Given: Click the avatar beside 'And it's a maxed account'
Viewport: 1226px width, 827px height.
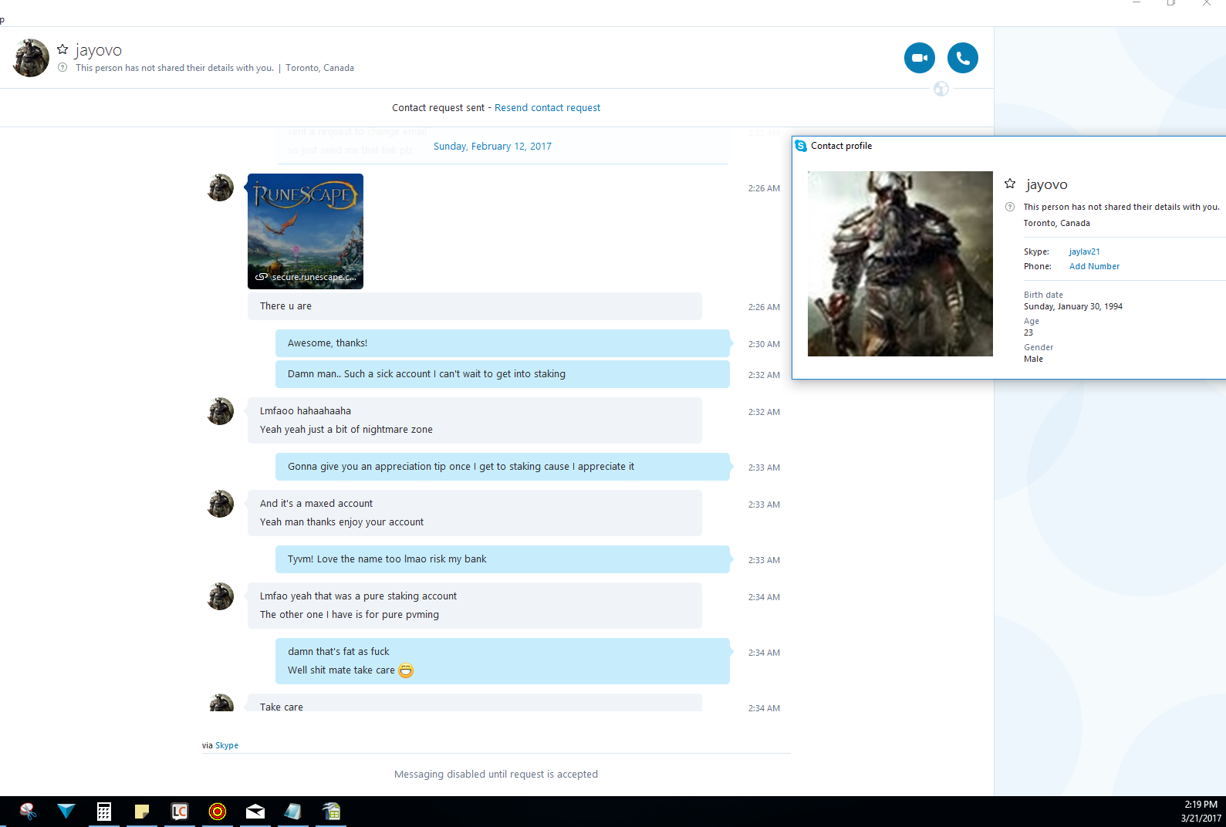Looking at the screenshot, I should point(221,504).
